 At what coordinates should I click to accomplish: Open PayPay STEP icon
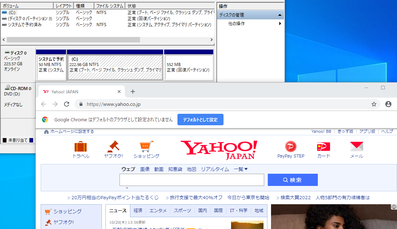(x=291, y=146)
